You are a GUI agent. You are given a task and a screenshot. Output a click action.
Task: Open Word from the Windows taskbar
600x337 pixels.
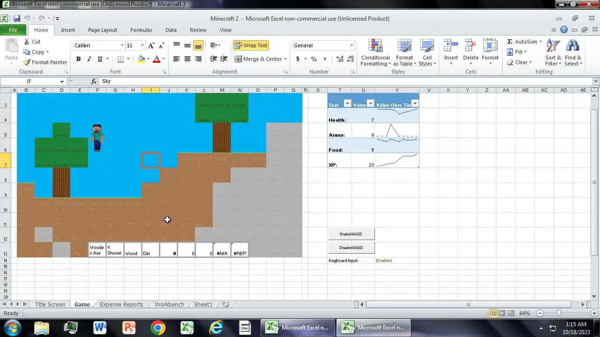(100, 328)
